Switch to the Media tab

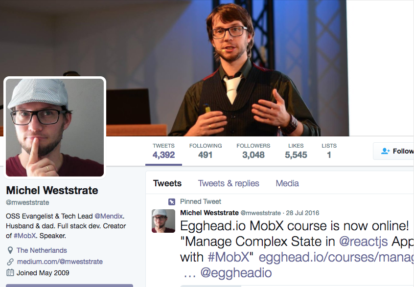[x=287, y=183]
